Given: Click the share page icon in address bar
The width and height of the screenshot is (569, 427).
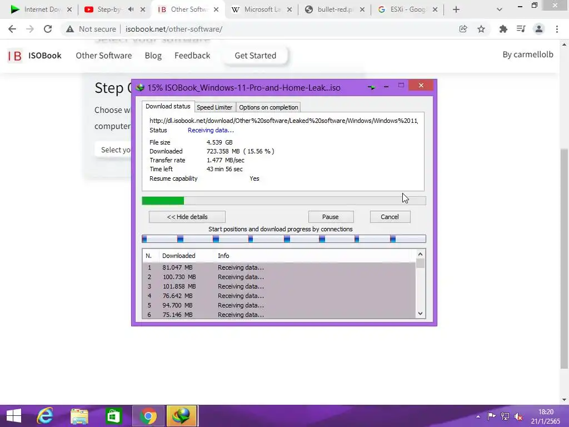Looking at the screenshot, I should (463, 29).
